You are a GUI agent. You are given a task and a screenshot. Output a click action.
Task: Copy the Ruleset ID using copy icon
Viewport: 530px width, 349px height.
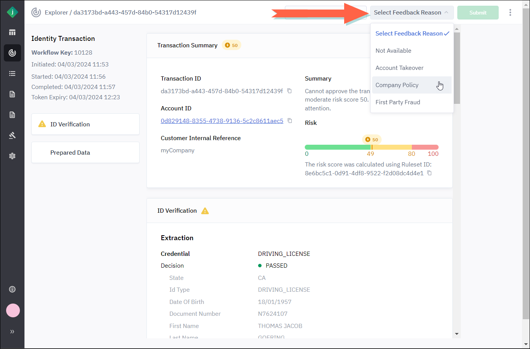(x=429, y=173)
